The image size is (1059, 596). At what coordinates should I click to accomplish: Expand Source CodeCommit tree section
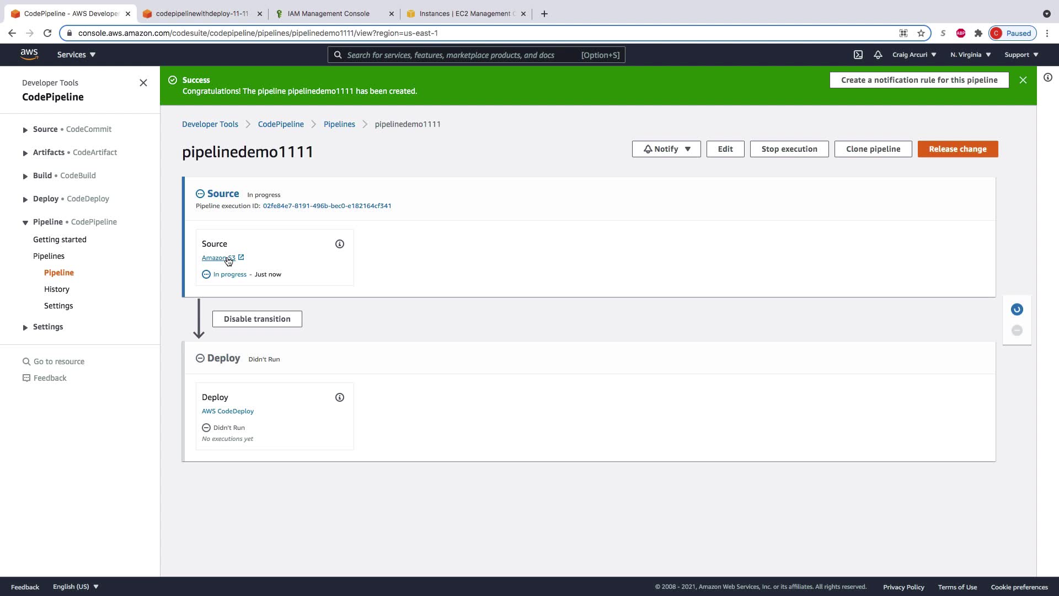click(x=25, y=130)
